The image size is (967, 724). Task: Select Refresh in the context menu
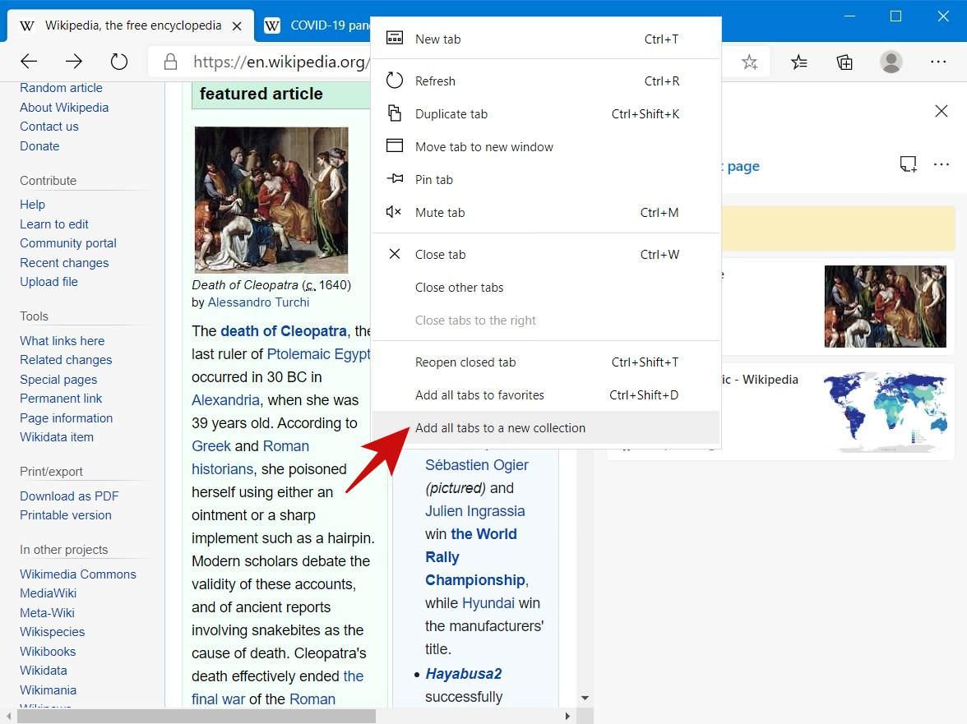point(546,81)
